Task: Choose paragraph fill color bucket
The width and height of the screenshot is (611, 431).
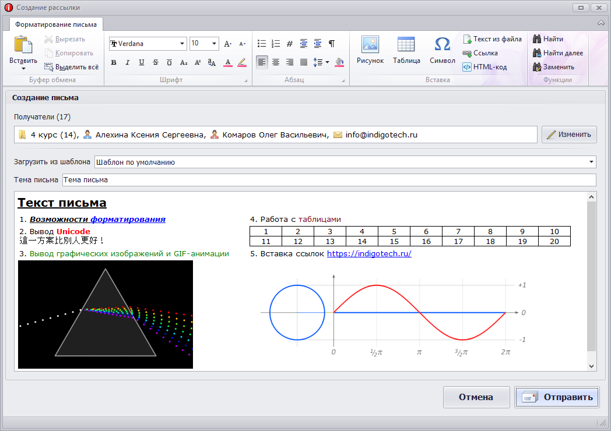Action: coord(339,62)
